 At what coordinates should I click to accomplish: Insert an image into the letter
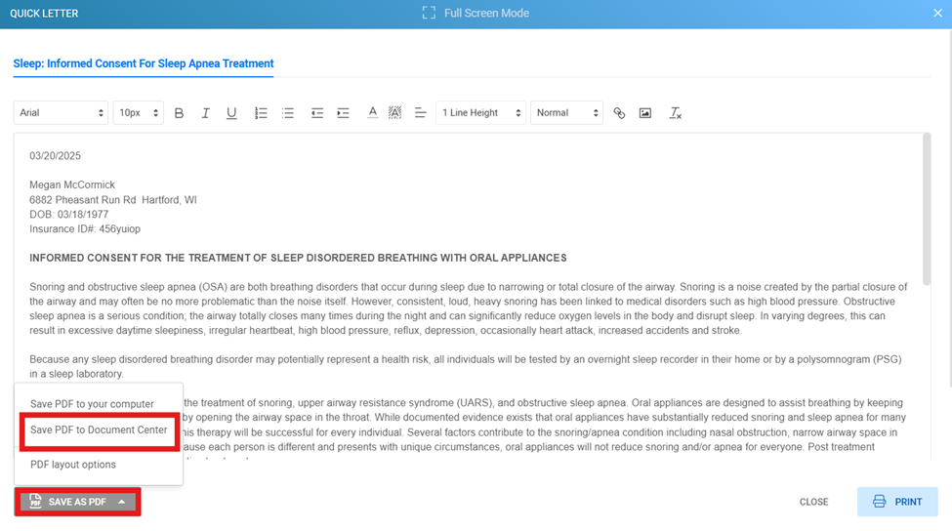(x=645, y=113)
